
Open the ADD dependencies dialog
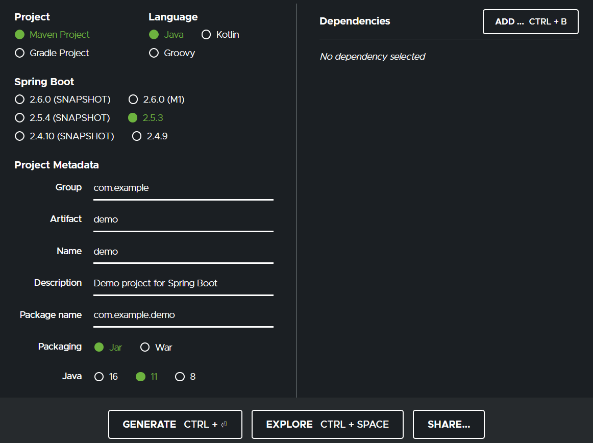click(x=530, y=22)
